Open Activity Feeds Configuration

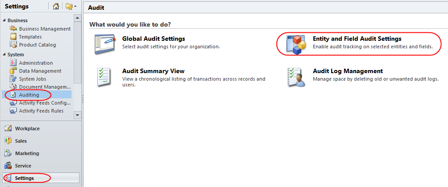[45, 103]
